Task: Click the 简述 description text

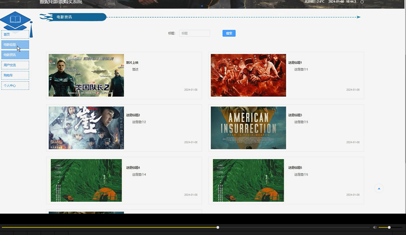Action: click(135, 69)
